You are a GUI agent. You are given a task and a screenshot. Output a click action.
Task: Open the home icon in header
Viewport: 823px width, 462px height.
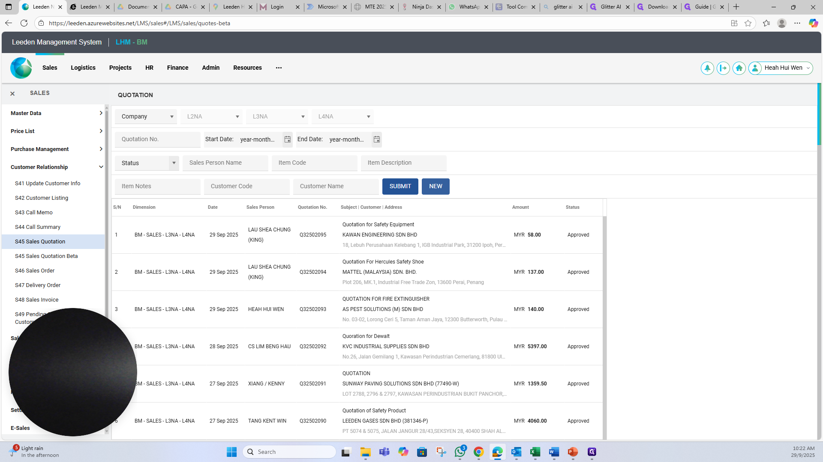(739, 68)
